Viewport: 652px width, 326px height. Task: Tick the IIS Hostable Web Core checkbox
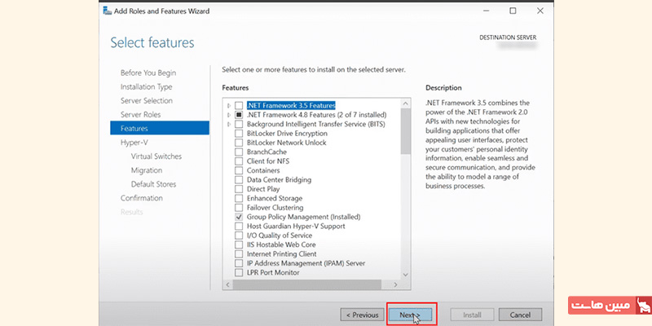click(239, 245)
